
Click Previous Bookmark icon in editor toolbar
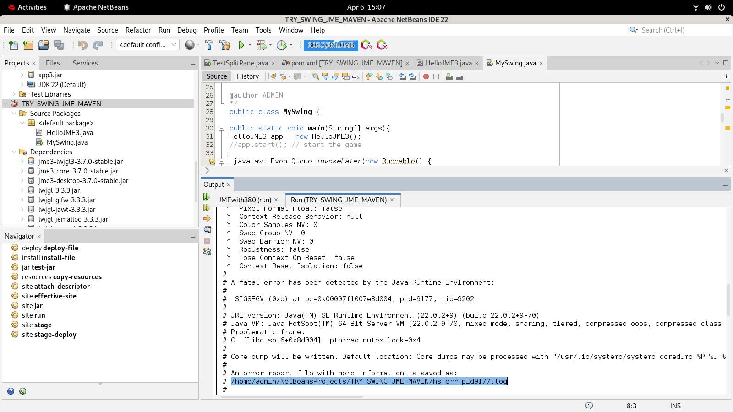click(369, 76)
